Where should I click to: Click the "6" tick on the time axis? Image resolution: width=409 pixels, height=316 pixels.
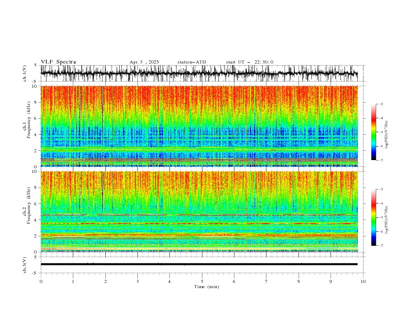pyautogui.click(x=234, y=281)
